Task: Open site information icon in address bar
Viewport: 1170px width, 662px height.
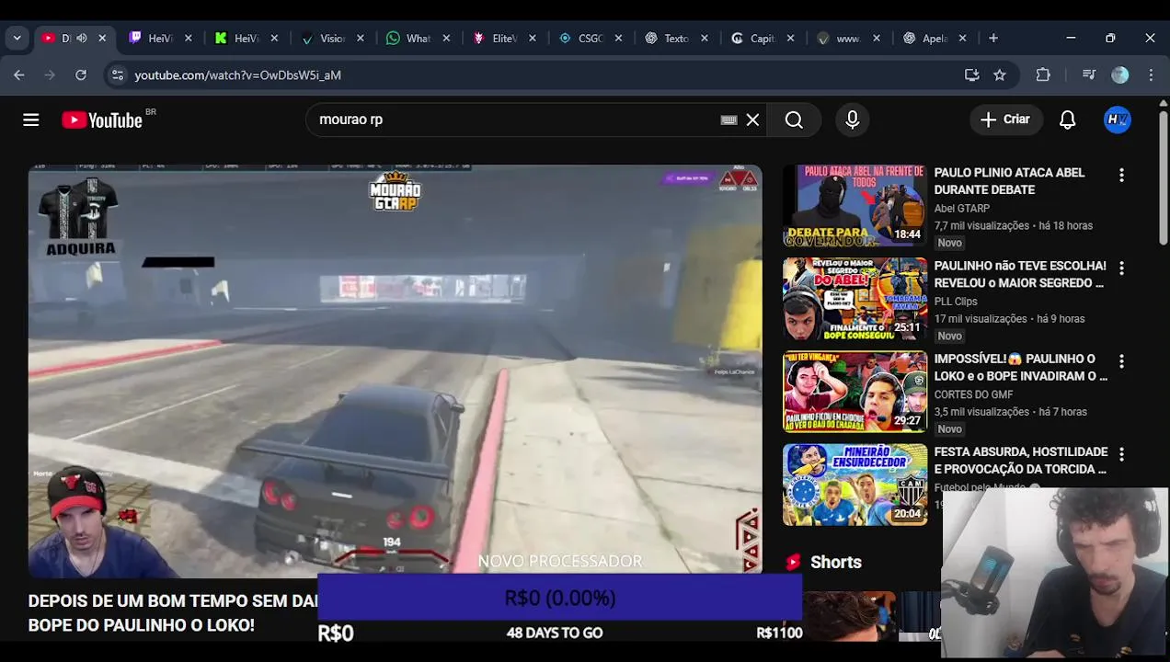Action: click(x=117, y=75)
